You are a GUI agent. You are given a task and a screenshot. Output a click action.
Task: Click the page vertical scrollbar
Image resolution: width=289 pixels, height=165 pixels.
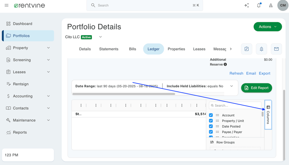point(284,125)
